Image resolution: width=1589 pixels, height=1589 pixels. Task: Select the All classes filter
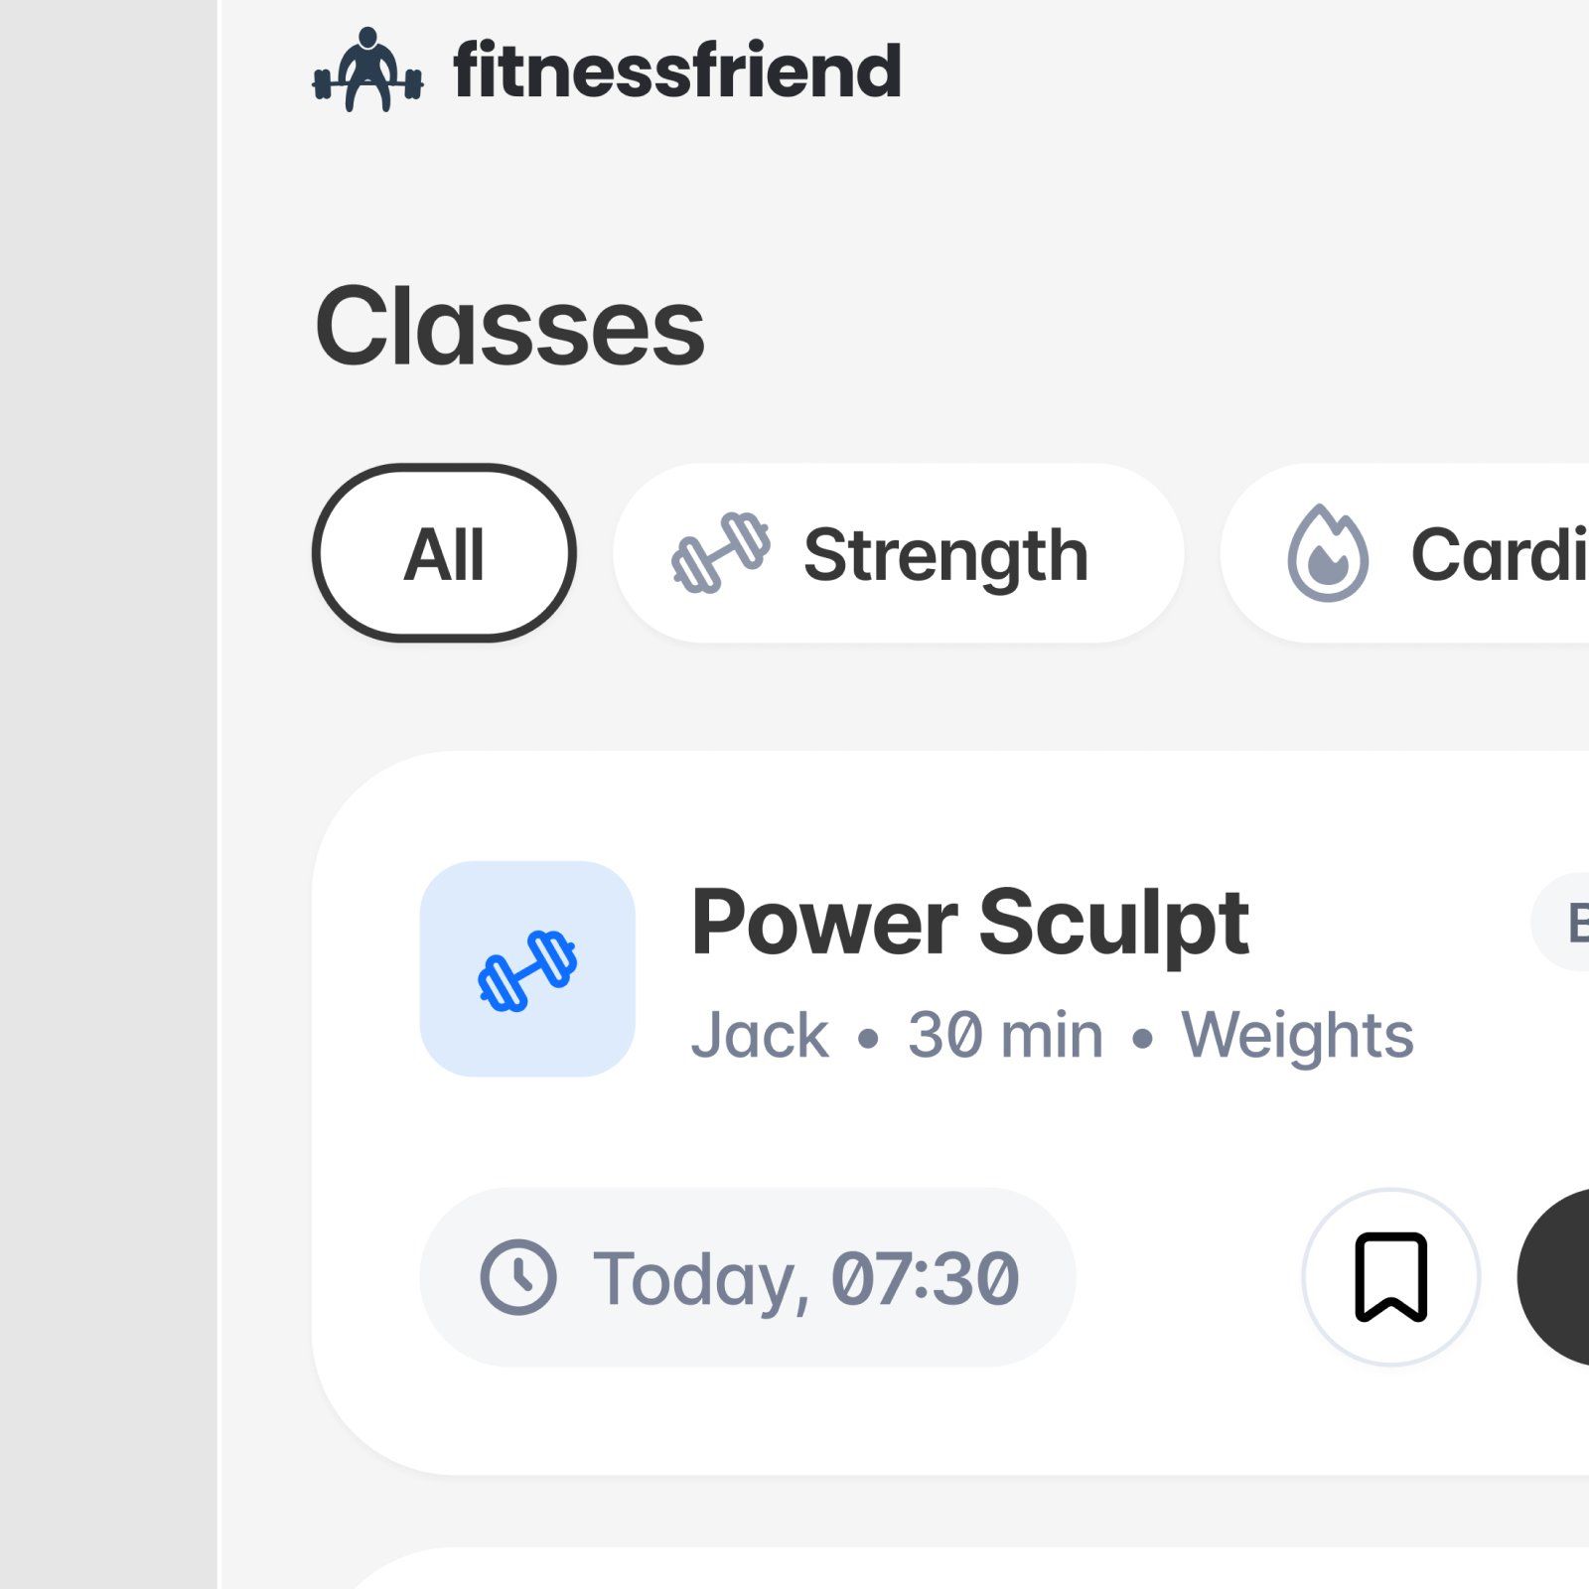point(444,553)
